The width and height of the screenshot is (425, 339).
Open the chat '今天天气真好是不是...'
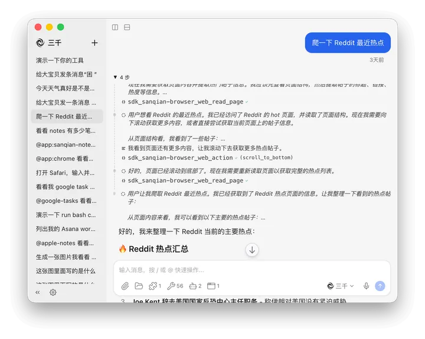[67, 88]
